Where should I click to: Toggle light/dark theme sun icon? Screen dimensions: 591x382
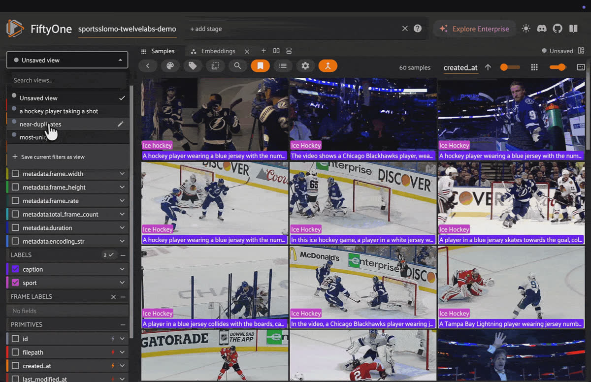point(526,29)
